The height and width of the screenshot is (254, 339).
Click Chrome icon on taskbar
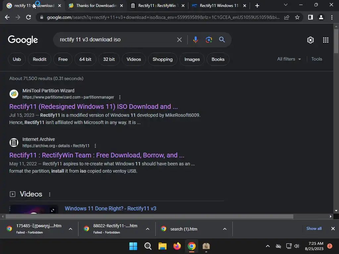pos(192,246)
